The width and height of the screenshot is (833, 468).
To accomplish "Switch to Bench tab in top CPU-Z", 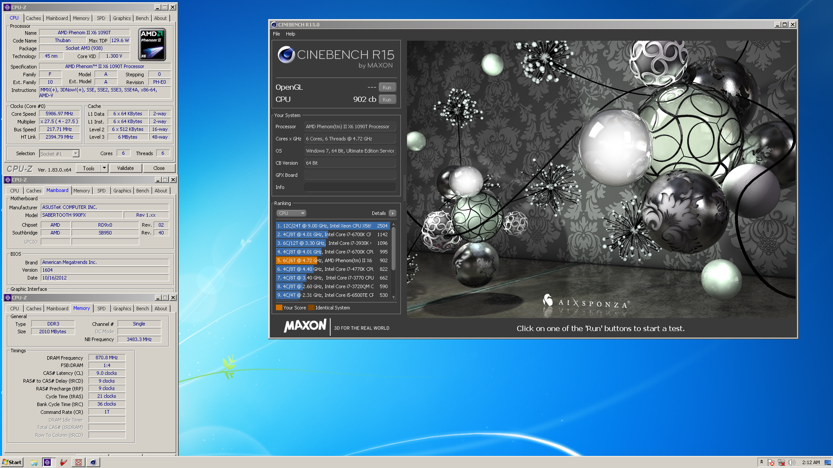I will pyautogui.click(x=142, y=18).
